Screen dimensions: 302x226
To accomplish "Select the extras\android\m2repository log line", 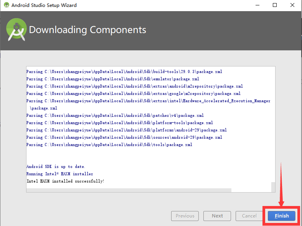I will point(134,86).
